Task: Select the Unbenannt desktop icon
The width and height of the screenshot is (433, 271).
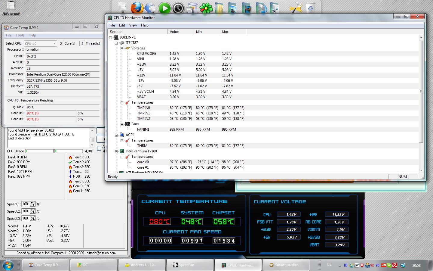Action: pyautogui.click(x=11, y=8)
